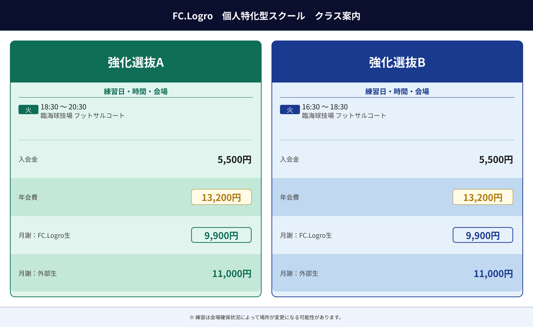533x327 pixels.
Task: Click 5,500円 enrollment fee in class B
Action: [x=496, y=160]
